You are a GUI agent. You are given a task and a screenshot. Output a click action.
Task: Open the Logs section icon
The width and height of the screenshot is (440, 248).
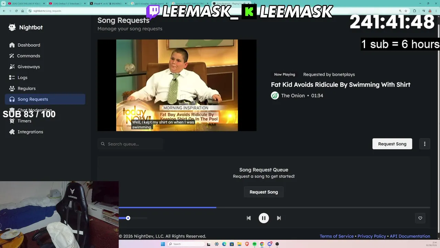pos(12,77)
